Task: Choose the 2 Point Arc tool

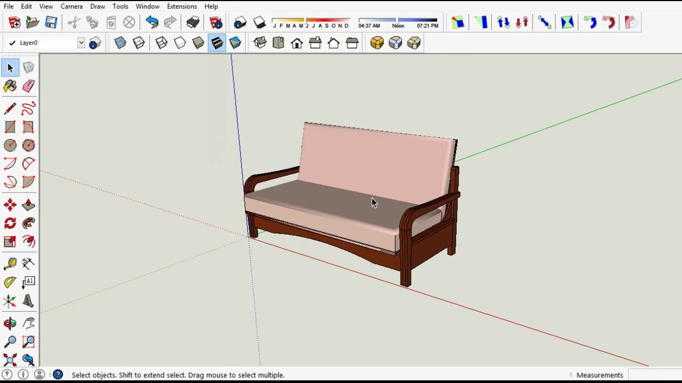Action: (x=28, y=164)
